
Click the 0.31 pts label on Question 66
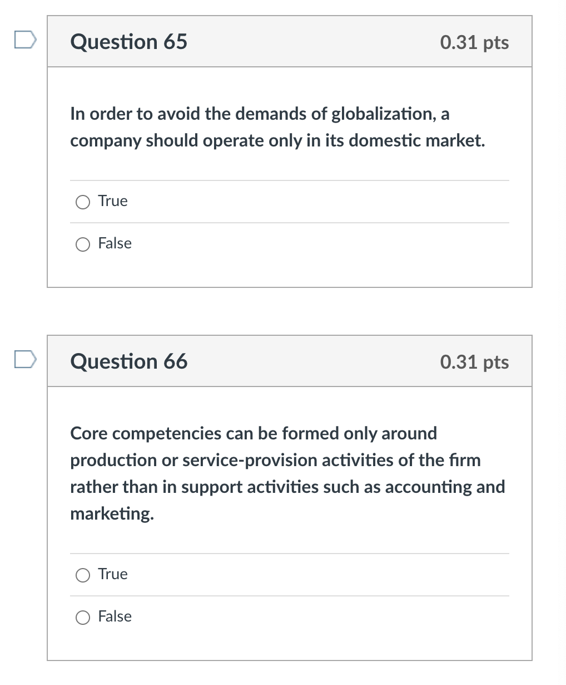tap(474, 361)
